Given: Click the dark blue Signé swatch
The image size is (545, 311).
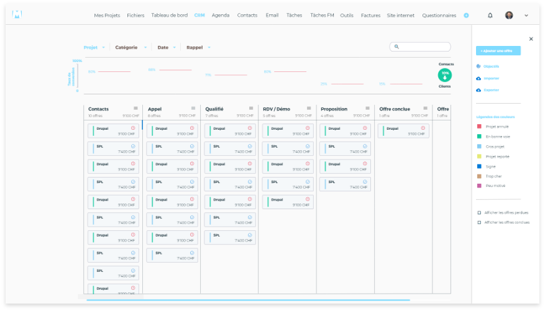Looking at the screenshot, I should click(479, 166).
